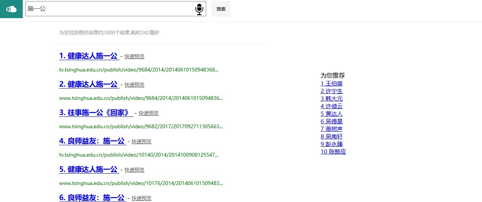Open 快速预览 for result 5
The width and height of the screenshot is (482, 202).
135,170
